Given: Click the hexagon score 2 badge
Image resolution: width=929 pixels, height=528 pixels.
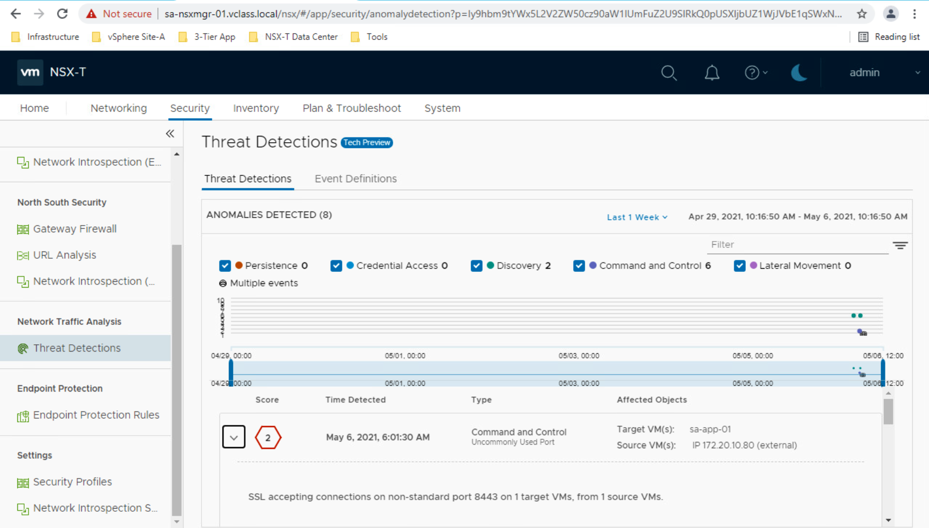Looking at the screenshot, I should 268,437.
